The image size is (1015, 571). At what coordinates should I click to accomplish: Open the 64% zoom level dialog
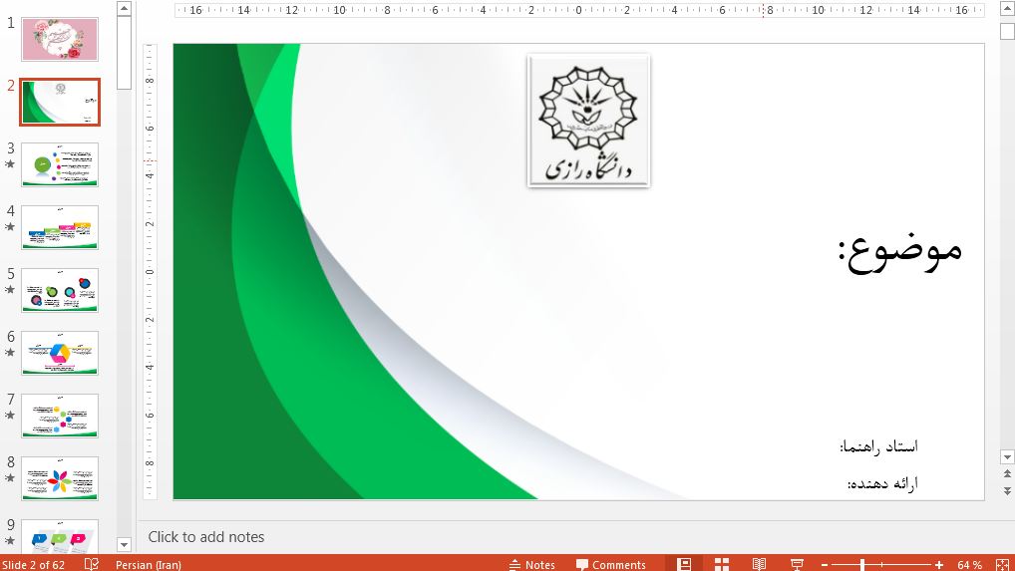[969, 565]
